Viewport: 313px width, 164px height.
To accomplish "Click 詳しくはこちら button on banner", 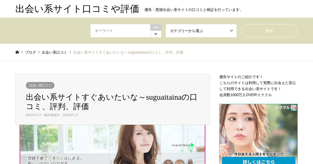I will point(258,161).
